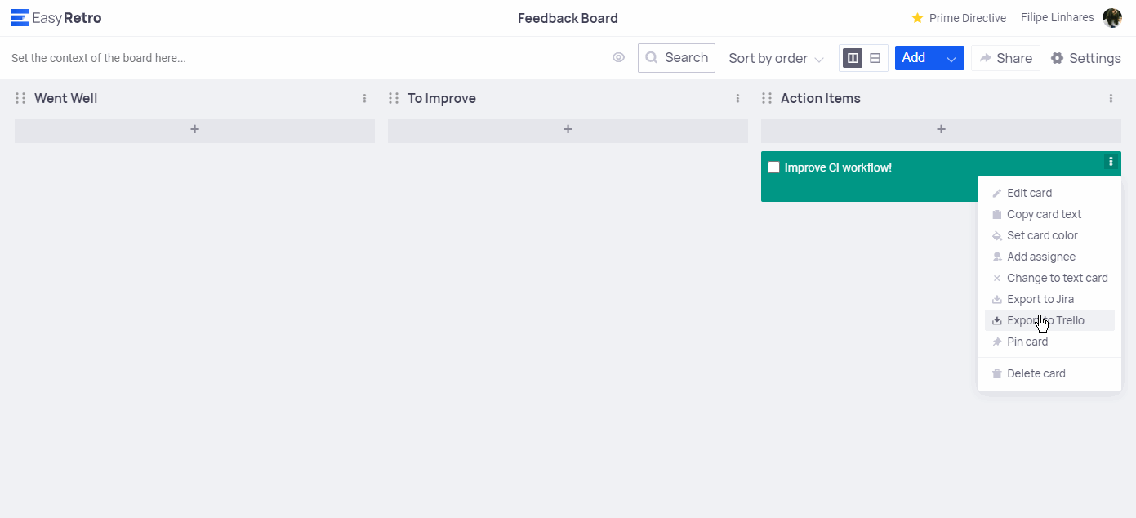Choose Delete card from the menu
This screenshot has height=518, width=1136.
point(1036,373)
